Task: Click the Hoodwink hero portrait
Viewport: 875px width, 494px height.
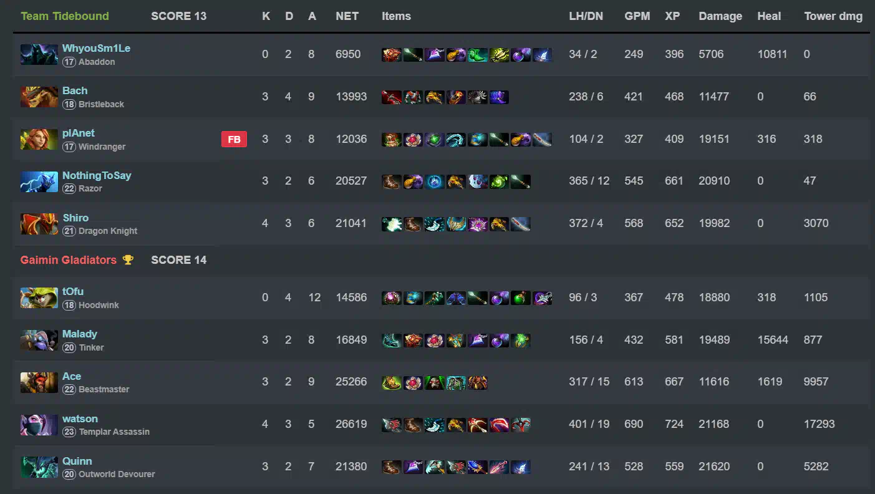Action: [39, 298]
